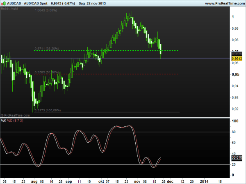Click the yellow current price tag 0,9643

pos(237,58)
